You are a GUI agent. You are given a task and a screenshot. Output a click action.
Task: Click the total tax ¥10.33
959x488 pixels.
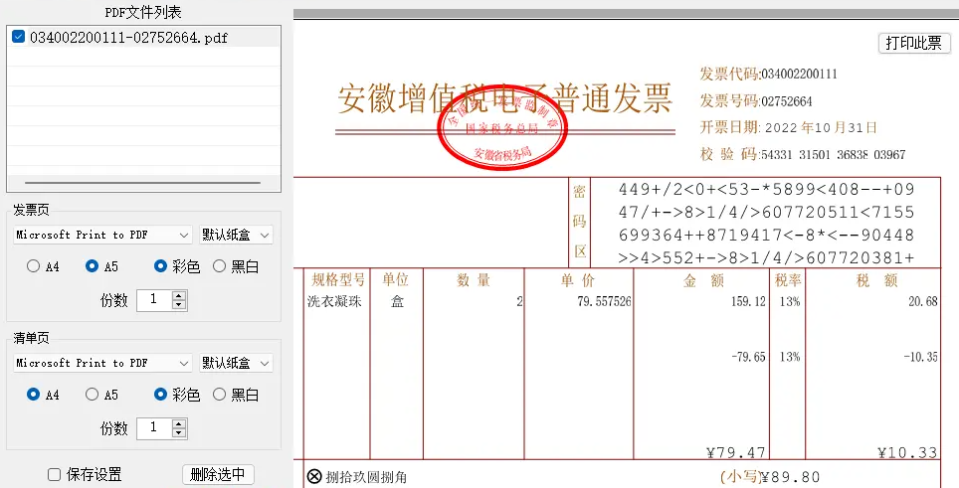(907, 452)
